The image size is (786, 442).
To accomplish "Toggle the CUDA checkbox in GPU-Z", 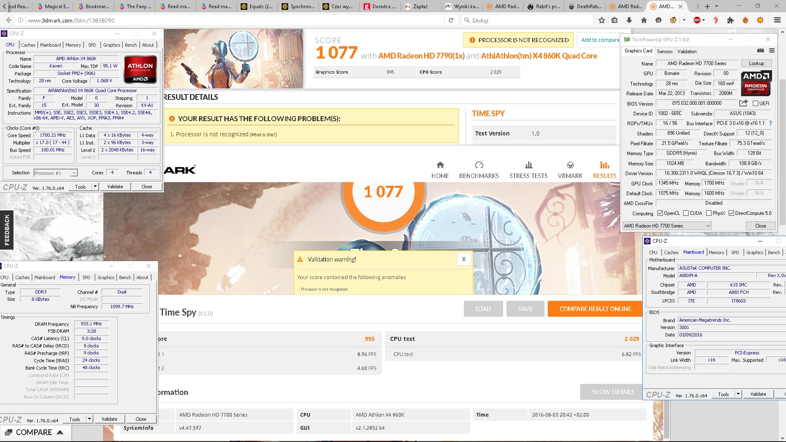I will pyautogui.click(x=686, y=213).
